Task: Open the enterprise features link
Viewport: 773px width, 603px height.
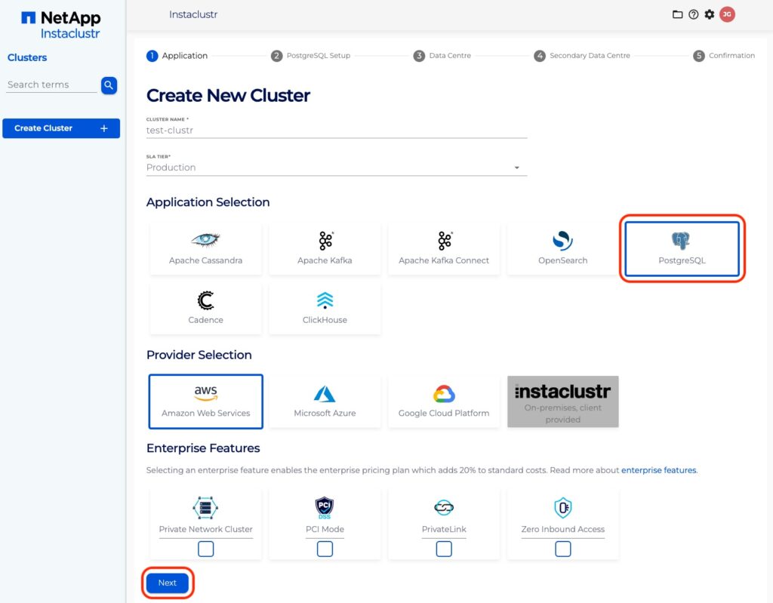Action: (658, 470)
